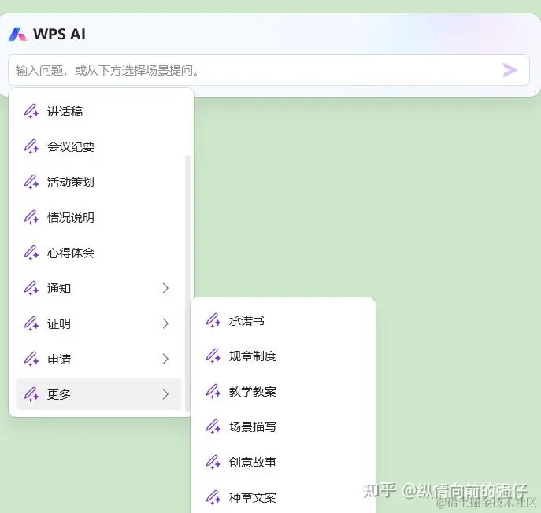This screenshot has width=541, height=513.
Task: Choose 情况说明 from the scene list
Action: (x=98, y=217)
